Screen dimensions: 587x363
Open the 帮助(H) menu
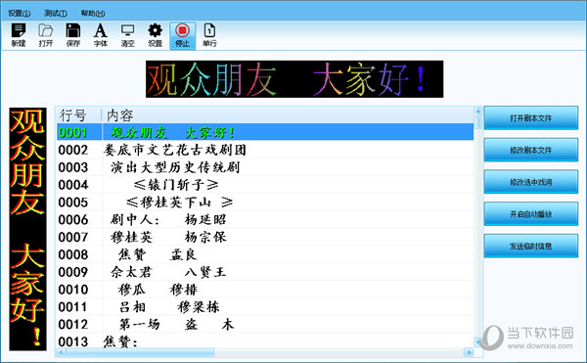[93, 13]
